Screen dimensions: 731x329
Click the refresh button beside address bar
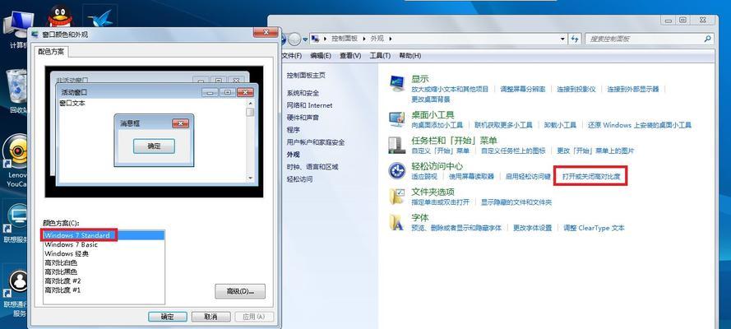(574, 39)
